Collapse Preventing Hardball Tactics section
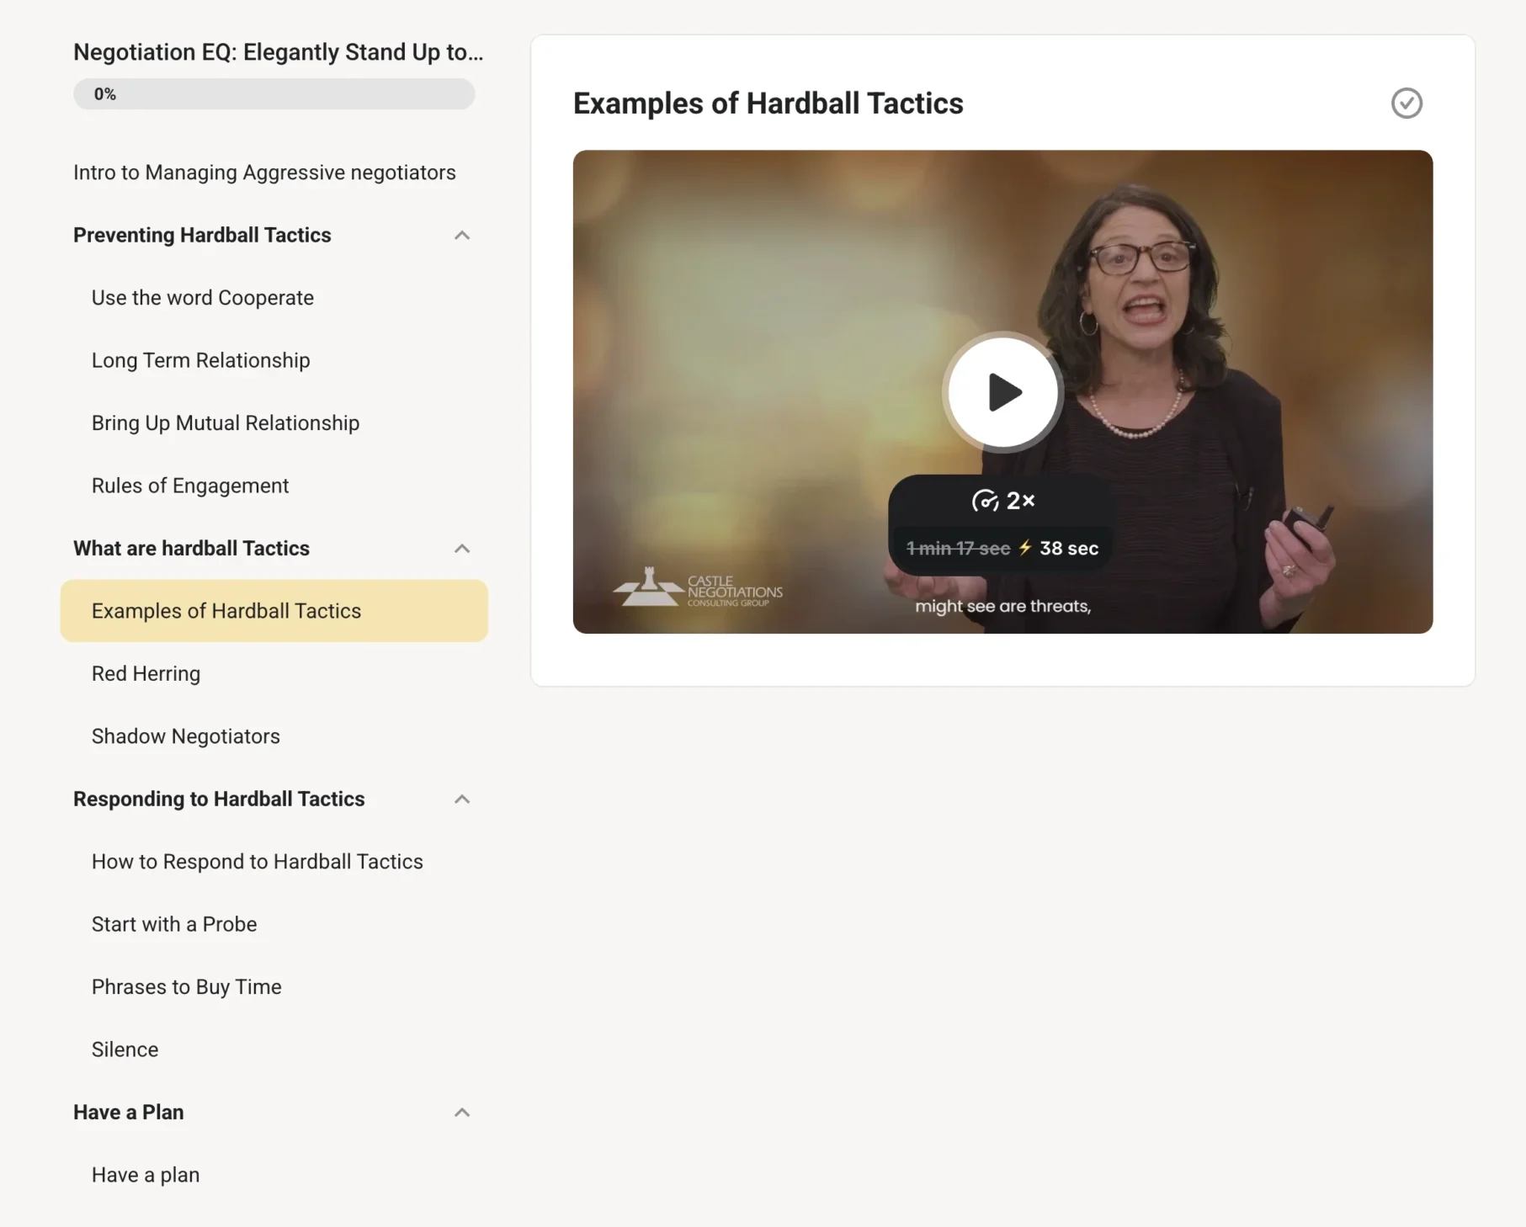Screen dimensions: 1526x1227 [462, 236]
